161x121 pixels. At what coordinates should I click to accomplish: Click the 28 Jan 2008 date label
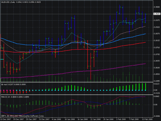[108, 119]
